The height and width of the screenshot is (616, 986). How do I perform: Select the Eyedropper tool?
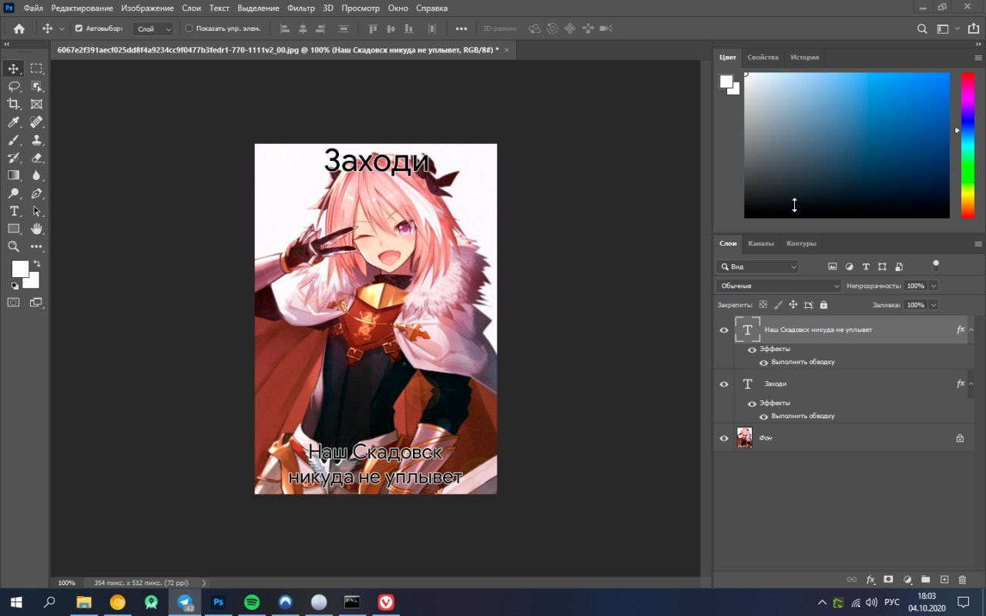[14, 122]
